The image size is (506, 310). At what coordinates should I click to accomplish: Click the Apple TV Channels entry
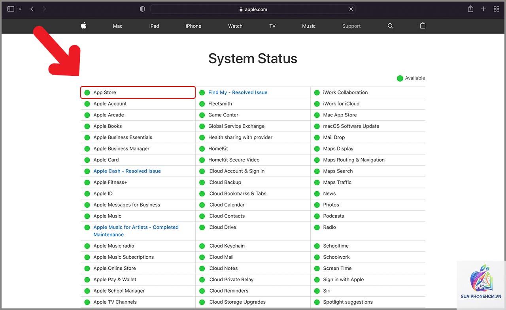pos(115,302)
